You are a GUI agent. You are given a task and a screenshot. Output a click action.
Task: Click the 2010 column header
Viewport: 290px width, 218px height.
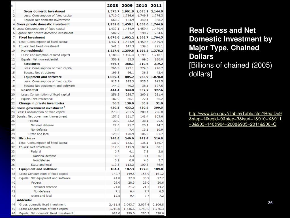click(x=142, y=6)
